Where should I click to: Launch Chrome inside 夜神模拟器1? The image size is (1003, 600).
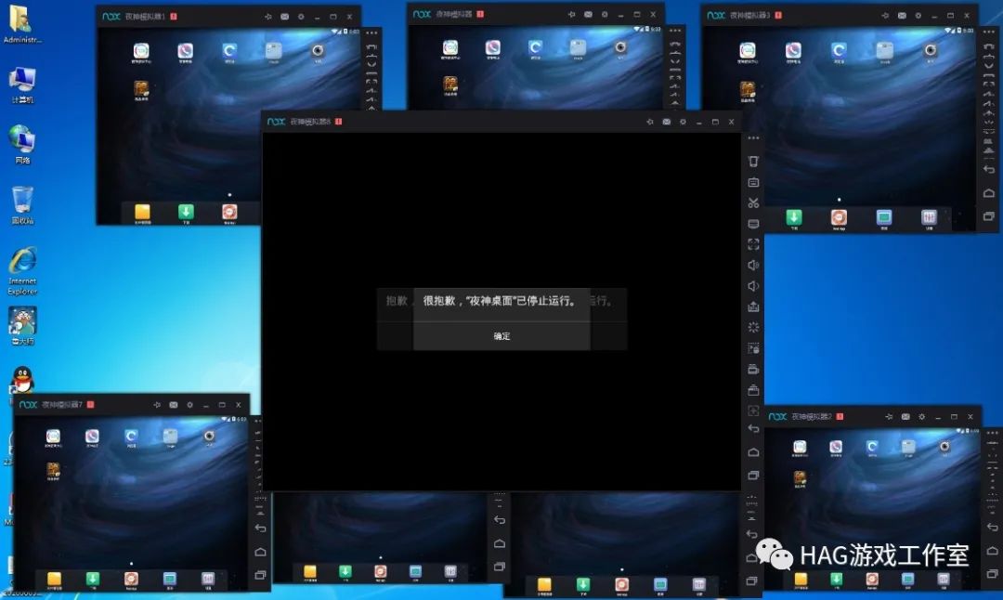coord(228,51)
